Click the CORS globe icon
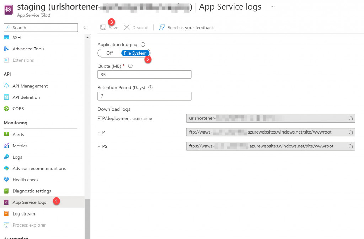The width and height of the screenshot is (364, 239). 6,108
